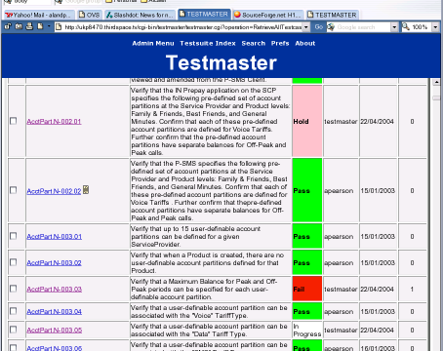This screenshot has height=351, width=443.
Task: Open the About link
Action: click(x=305, y=43)
